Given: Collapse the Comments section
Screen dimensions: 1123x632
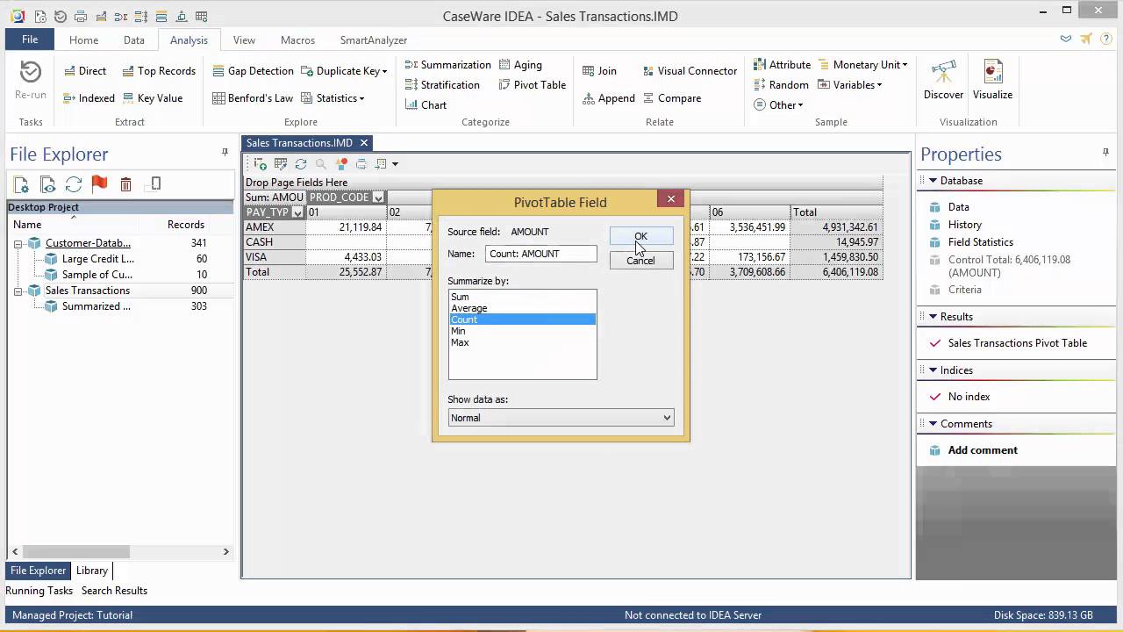Looking at the screenshot, I should coord(933,424).
